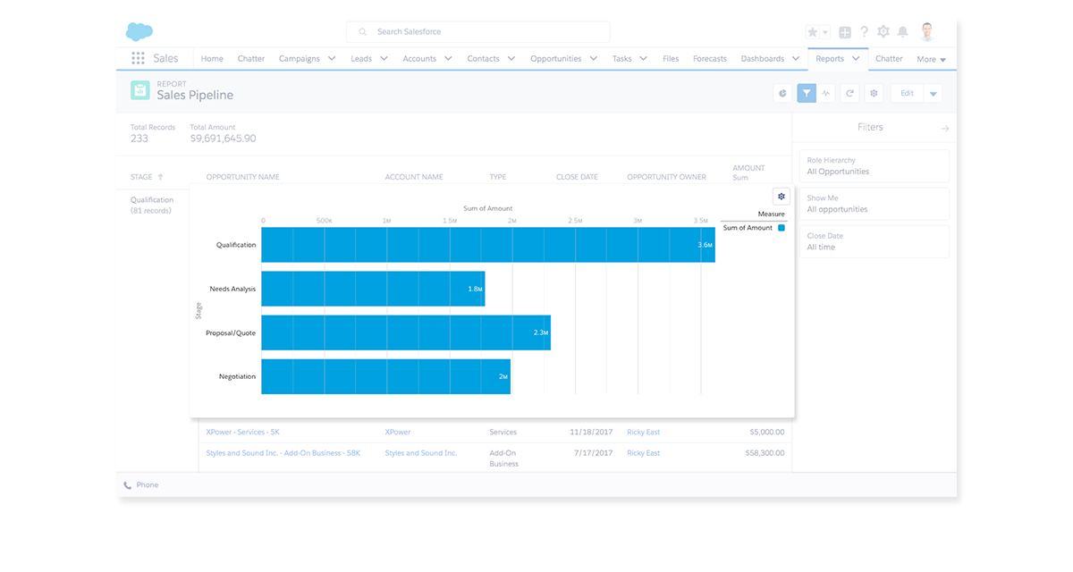
Task: Click the Sum of Amount legend swatch
Action: pos(782,228)
